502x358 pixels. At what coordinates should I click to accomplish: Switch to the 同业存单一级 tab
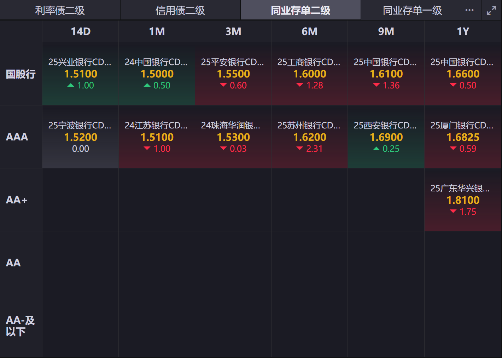[413, 10]
